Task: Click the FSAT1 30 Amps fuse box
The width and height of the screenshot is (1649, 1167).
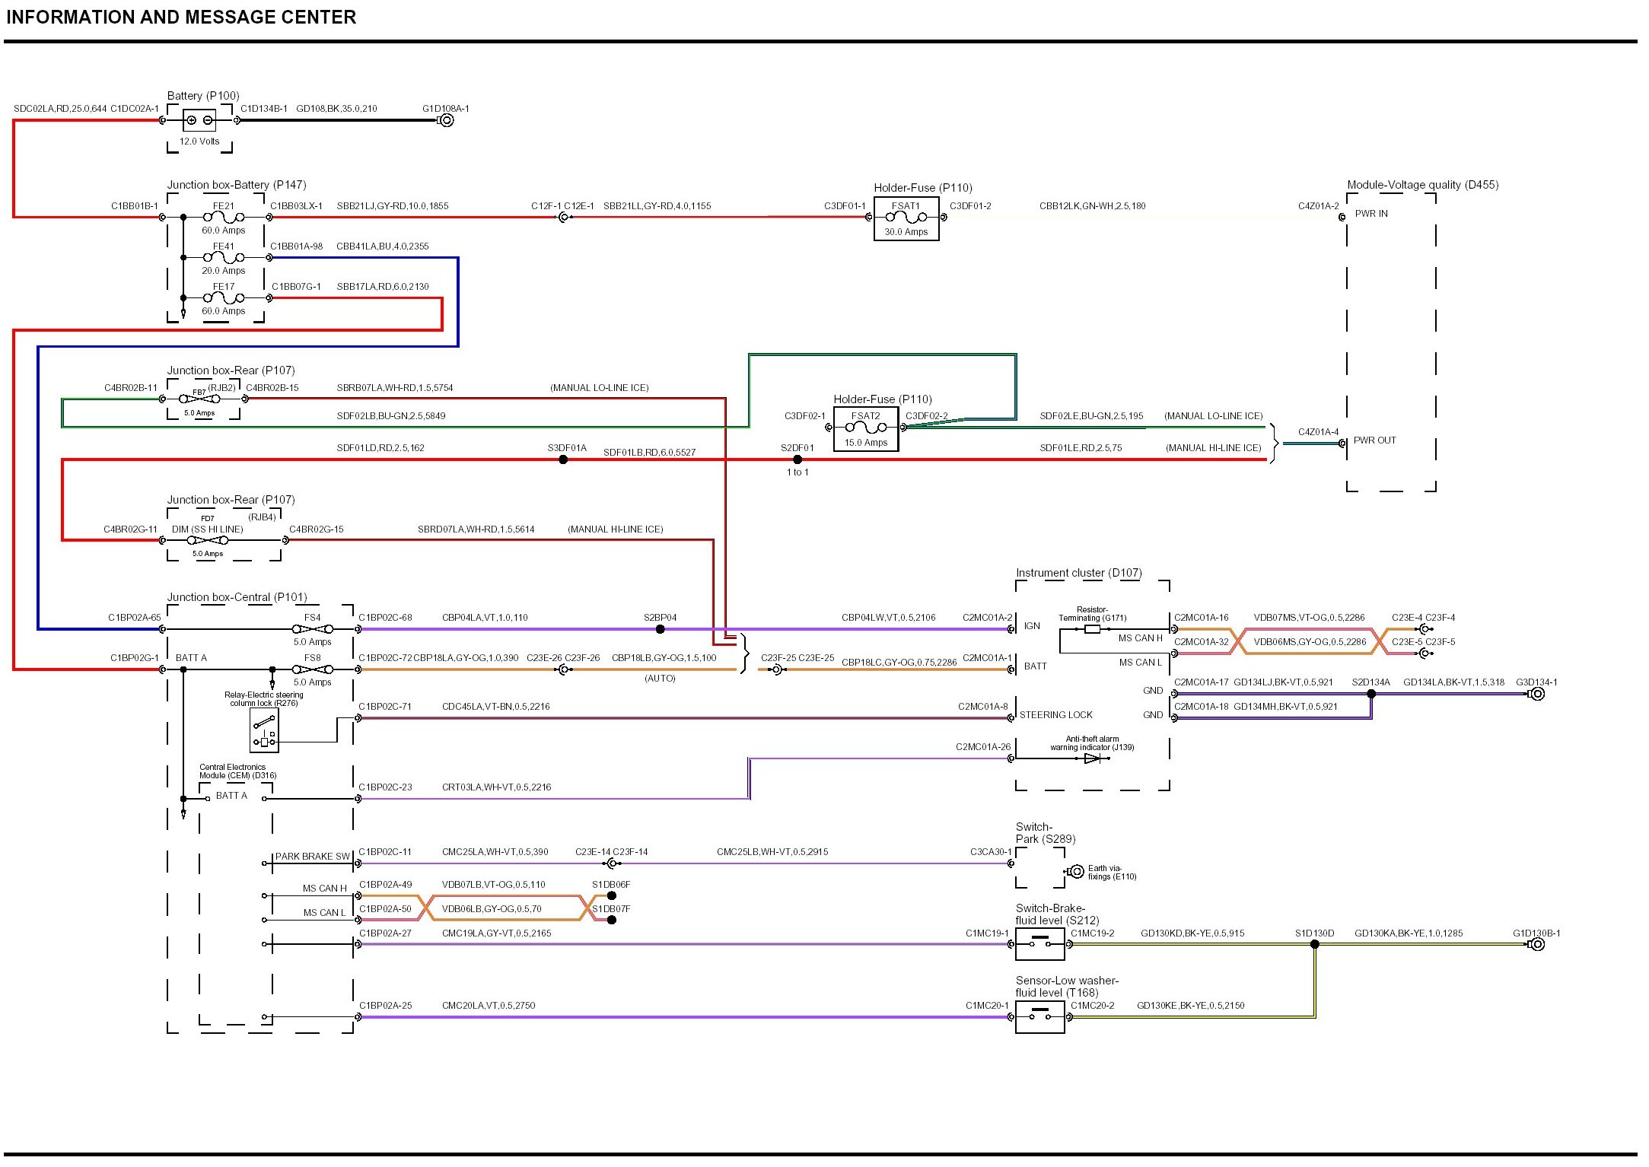Action: [x=906, y=218]
